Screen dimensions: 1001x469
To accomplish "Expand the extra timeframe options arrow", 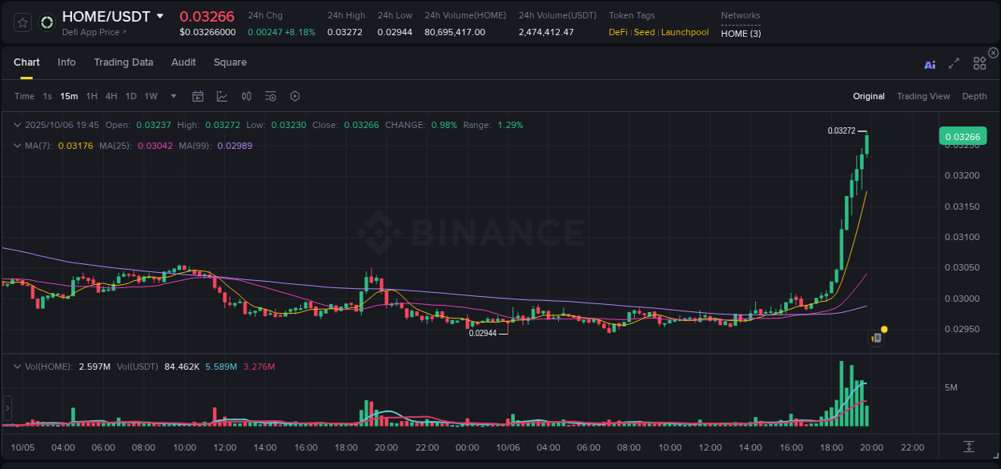I will [x=173, y=96].
